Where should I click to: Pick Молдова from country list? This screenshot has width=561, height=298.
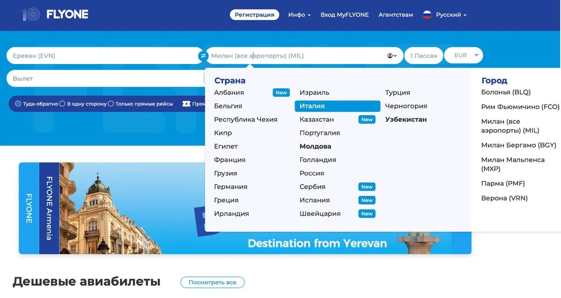point(315,146)
